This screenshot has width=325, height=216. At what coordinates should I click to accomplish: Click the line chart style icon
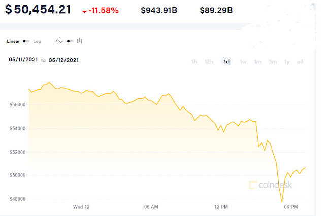(59, 41)
